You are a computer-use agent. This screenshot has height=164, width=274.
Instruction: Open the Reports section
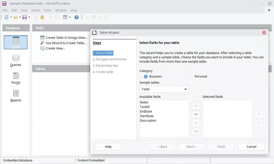[x=16, y=96]
